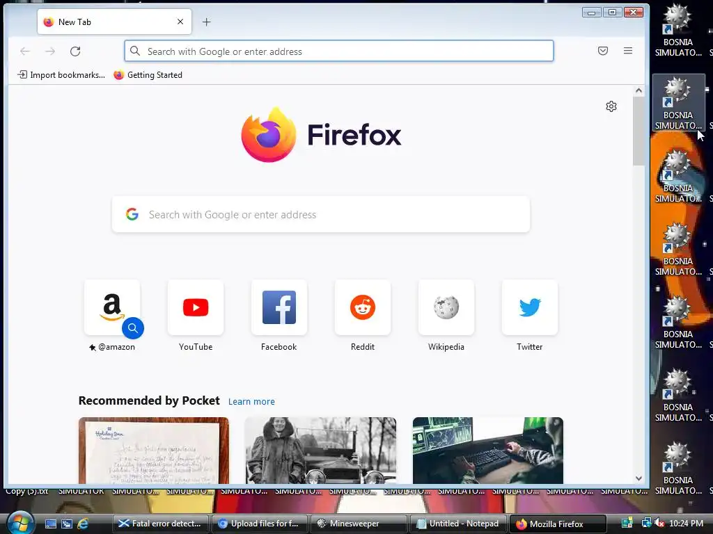Image resolution: width=713 pixels, height=534 pixels.
Task: Click the network tray icon
Action: [x=646, y=523]
